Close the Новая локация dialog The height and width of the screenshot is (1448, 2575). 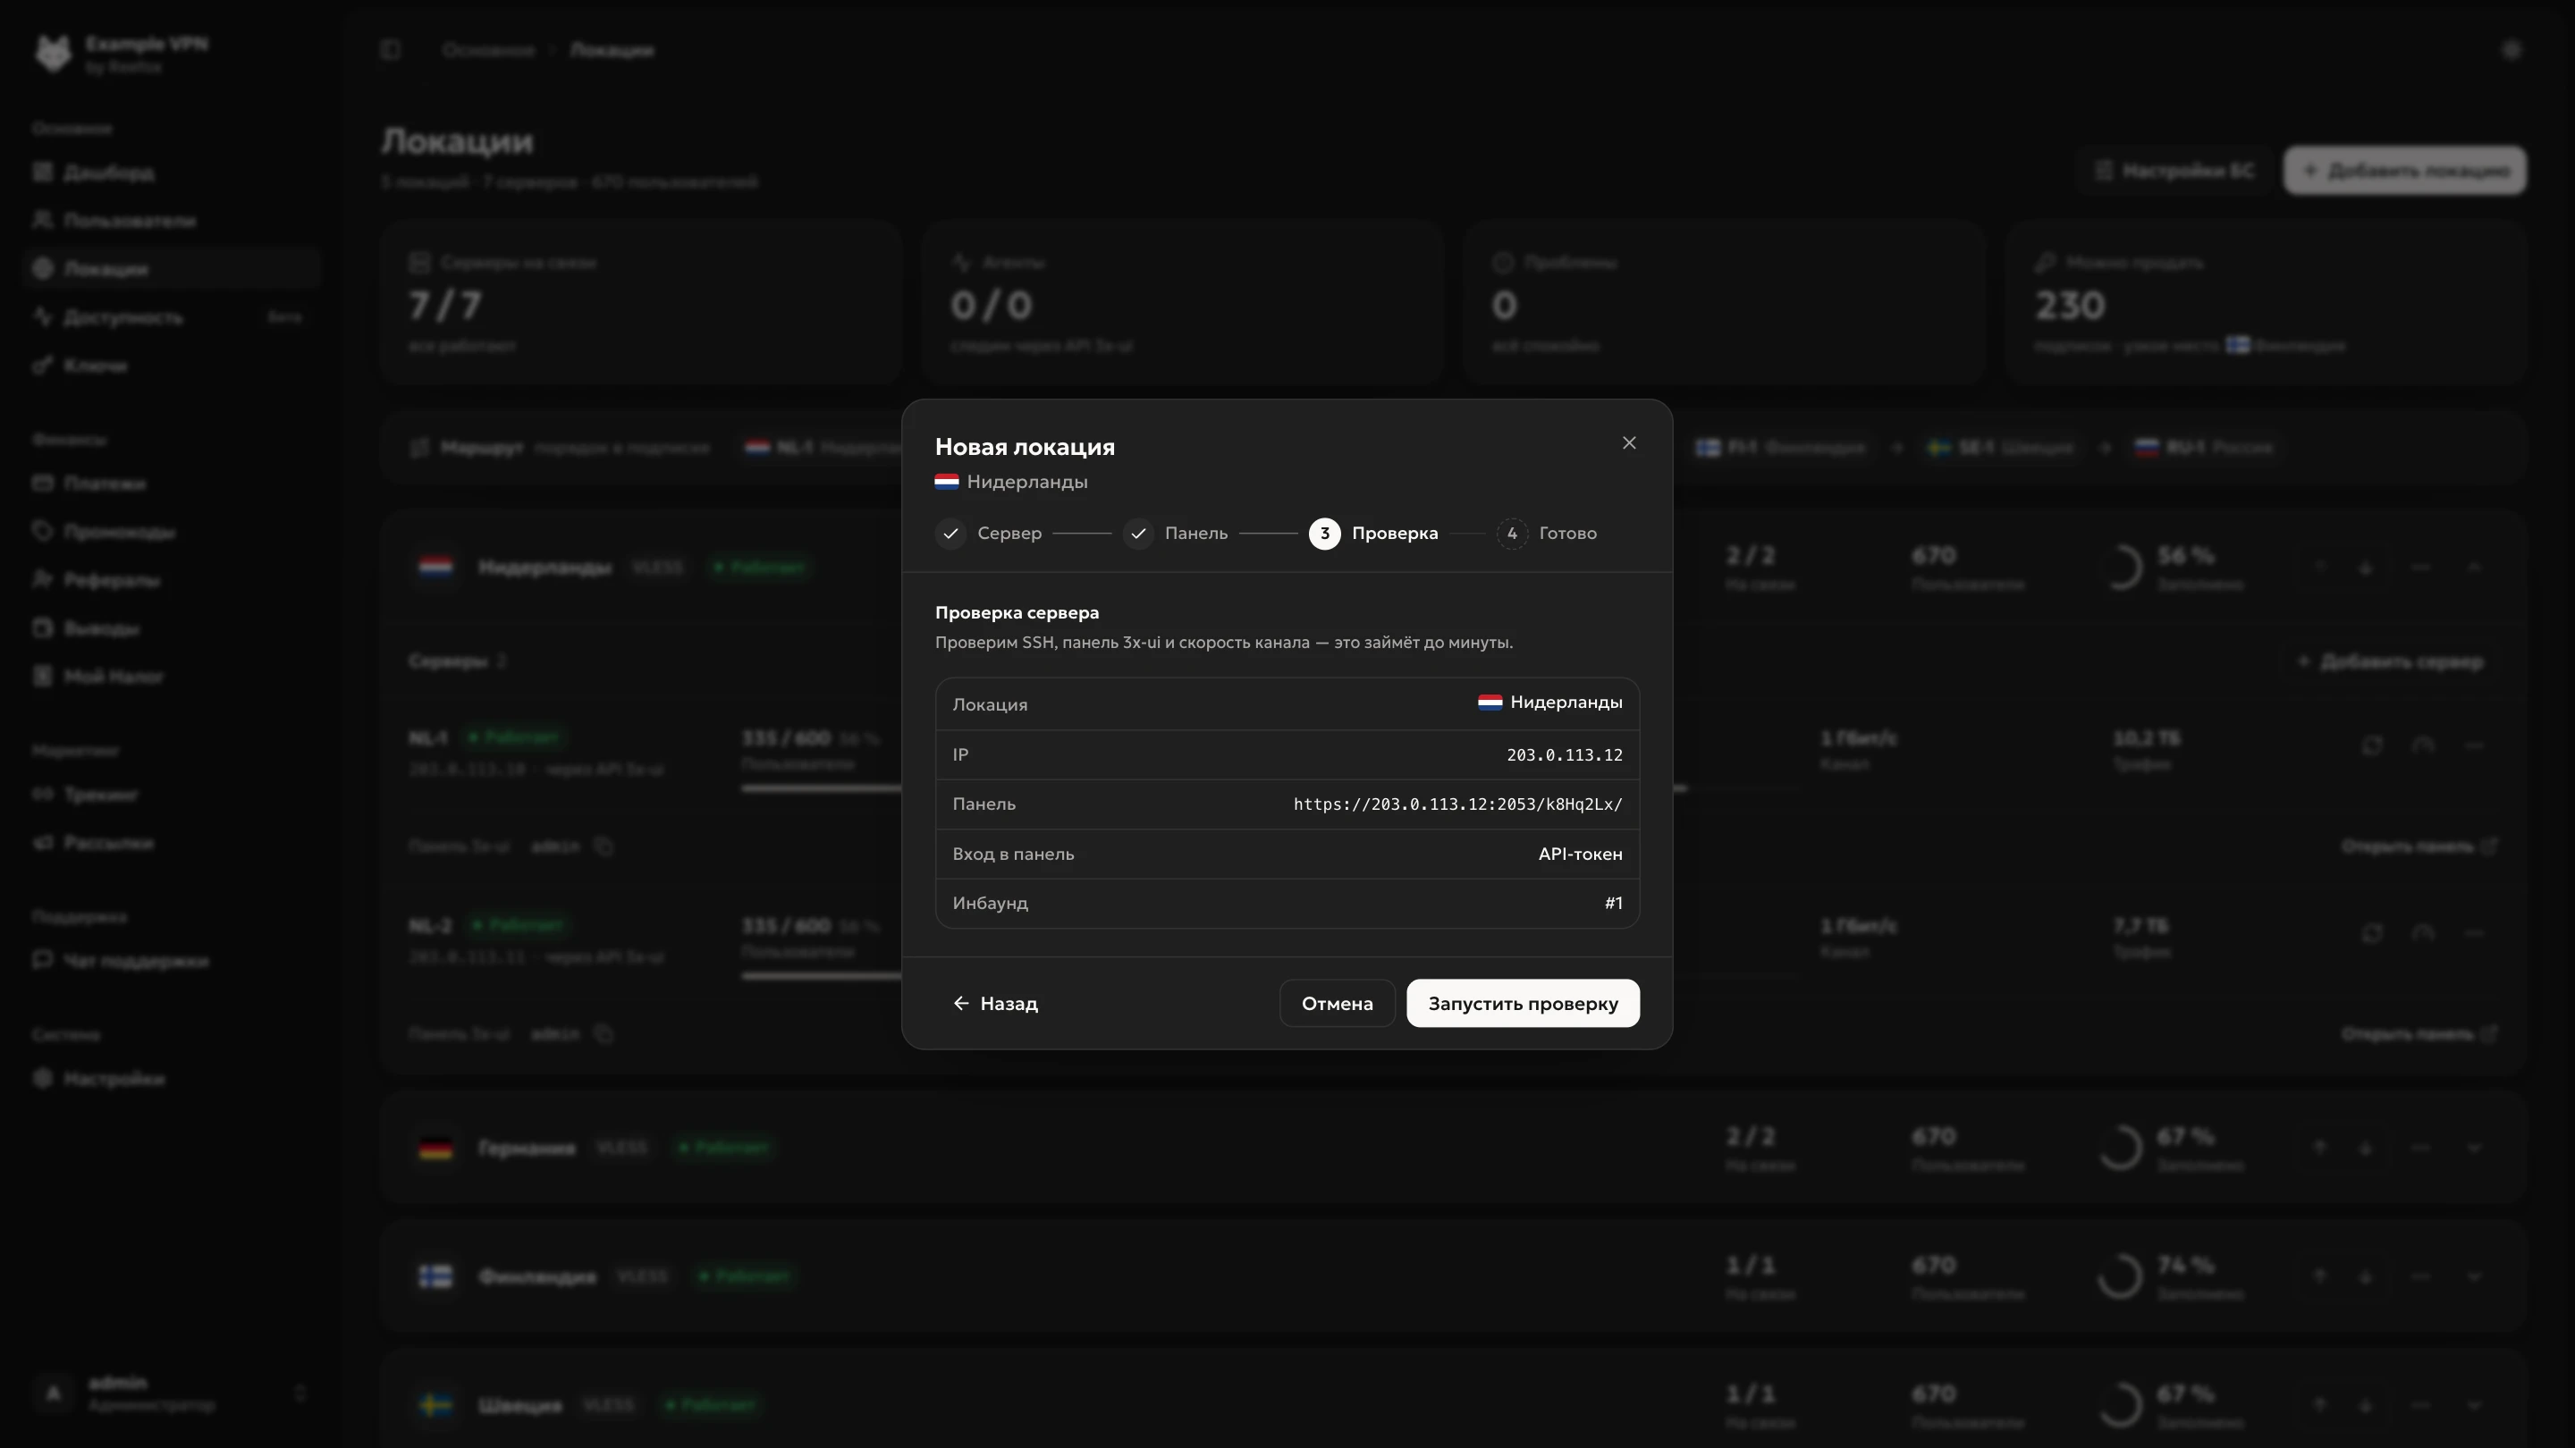[x=1628, y=442]
